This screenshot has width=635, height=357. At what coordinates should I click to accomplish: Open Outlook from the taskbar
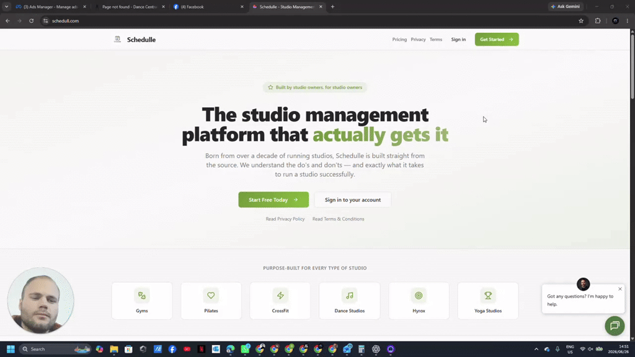pos(216,349)
